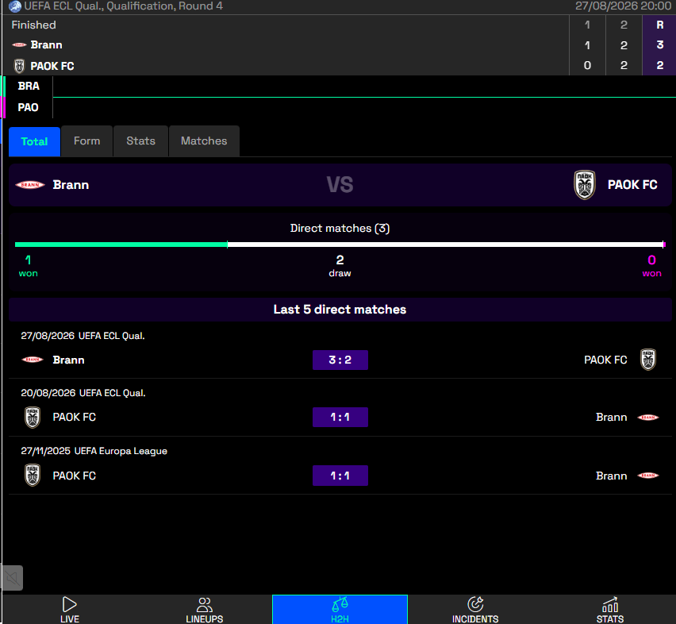Open the 3:2 score of Brann vs PAOK
The height and width of the screenshot is (624, 676).
pos(340,360)
